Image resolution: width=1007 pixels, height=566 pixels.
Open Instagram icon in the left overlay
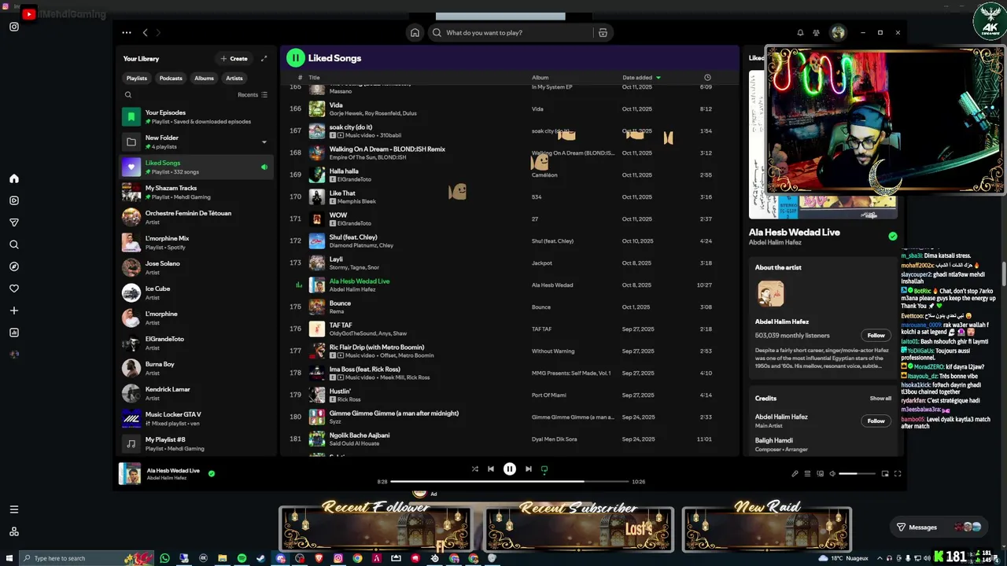click(x=14, y=27)
